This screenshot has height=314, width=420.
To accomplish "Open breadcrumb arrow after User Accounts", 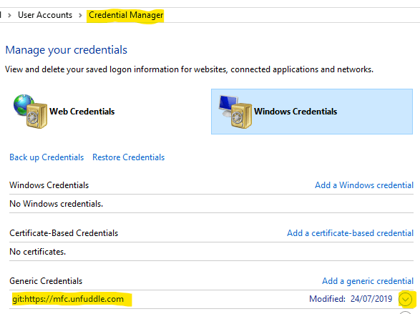I will (x=80, y=15).
